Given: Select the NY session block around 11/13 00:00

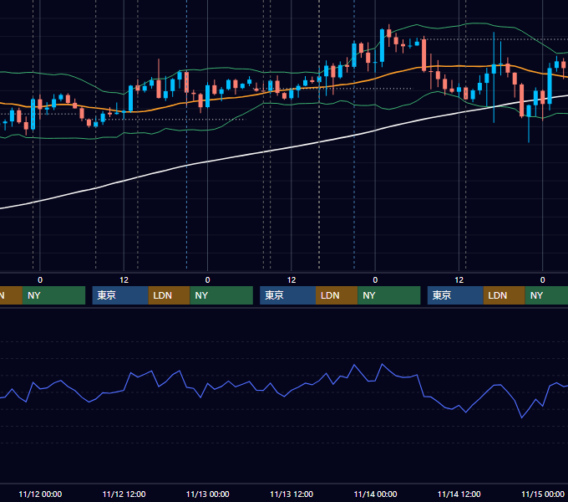Looking at the screenshot, I should pos(221,295).
